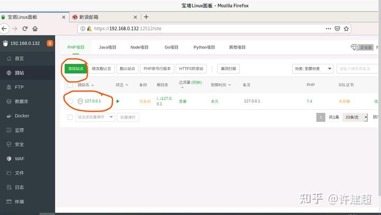Sort by the 状态 column header
The width and height of the screenshot is (381, 215).
[122, 85]
